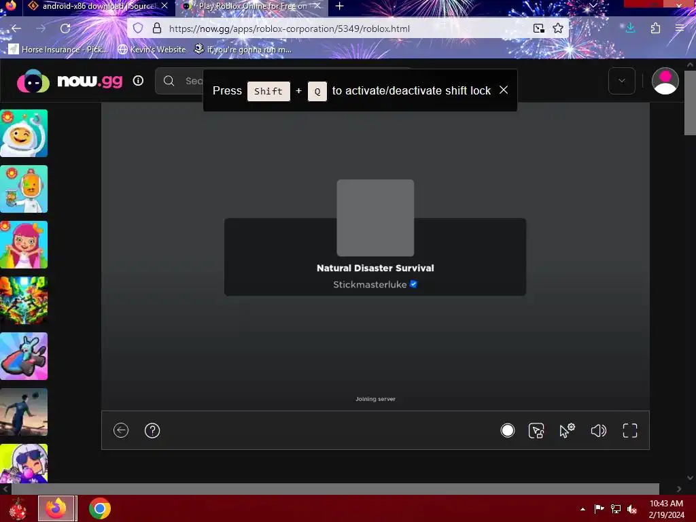Viewport: 696px width, 522px height.
Task: Click picture-in-picture icon in address bar
Action: tap(539, 29)
